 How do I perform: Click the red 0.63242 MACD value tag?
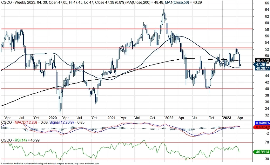point(262,127)
